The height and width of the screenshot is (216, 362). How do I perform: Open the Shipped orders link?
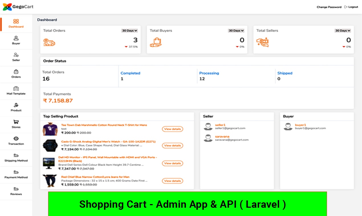tap(285, 73)
